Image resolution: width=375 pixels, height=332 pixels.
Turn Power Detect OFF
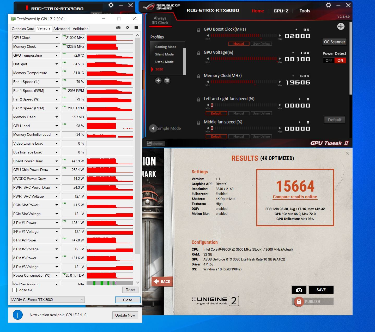(x=329, y=60)
